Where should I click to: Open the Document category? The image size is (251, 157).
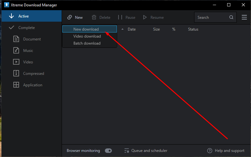click(x=31, y=39)
